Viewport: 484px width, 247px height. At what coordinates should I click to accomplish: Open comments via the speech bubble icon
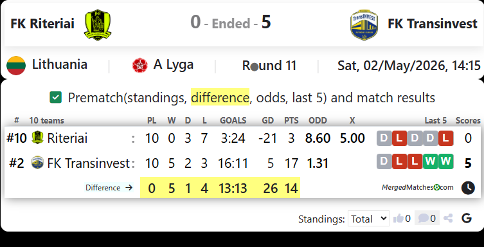coord(423,218)
